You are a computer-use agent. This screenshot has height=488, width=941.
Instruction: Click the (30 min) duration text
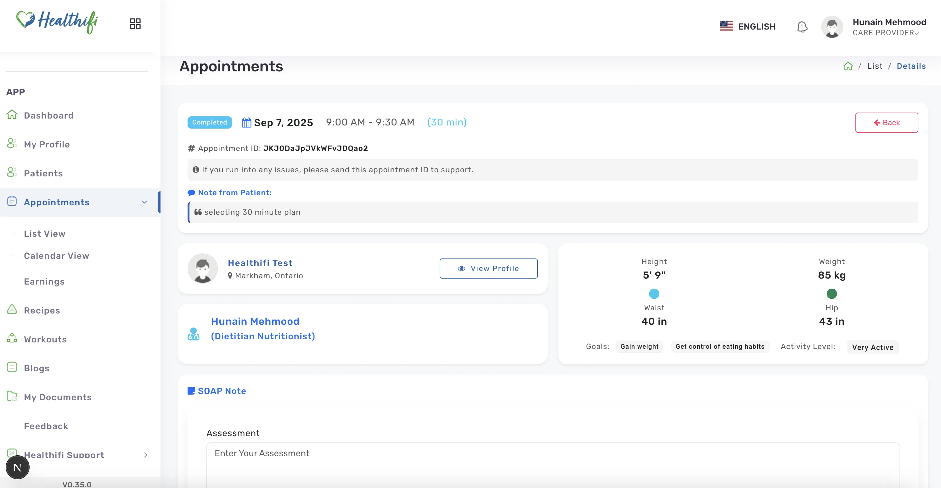click(x=447, y=122)
